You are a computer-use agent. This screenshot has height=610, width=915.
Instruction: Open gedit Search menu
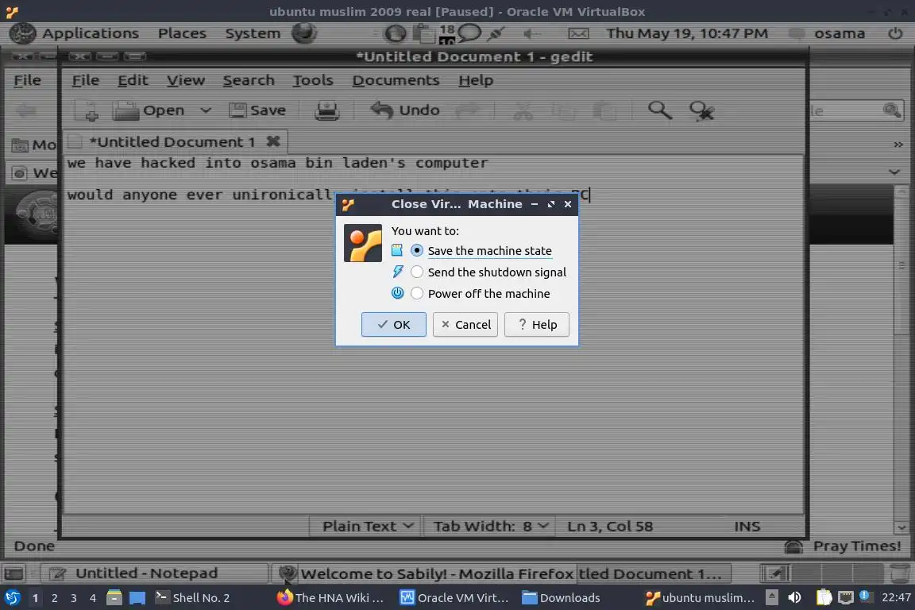(x=249, y=80)
